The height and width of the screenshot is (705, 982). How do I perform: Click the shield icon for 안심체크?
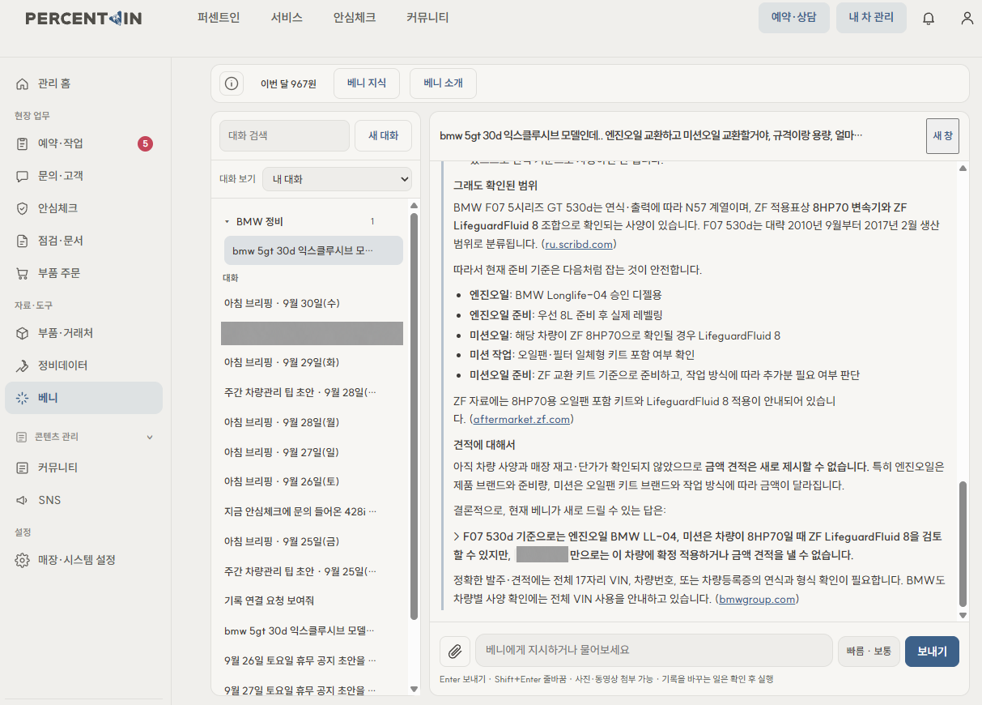pos(23,208)
